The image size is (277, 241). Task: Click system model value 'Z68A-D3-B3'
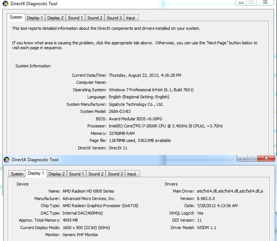119,111
